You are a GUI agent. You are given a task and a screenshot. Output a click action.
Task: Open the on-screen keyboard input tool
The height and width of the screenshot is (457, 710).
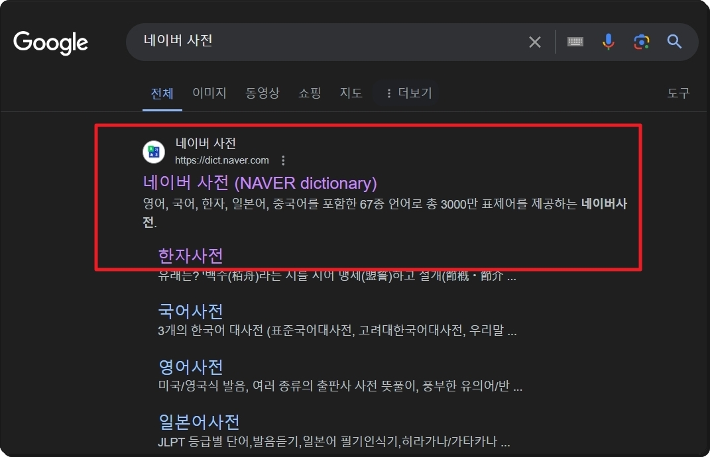(575, 42)
